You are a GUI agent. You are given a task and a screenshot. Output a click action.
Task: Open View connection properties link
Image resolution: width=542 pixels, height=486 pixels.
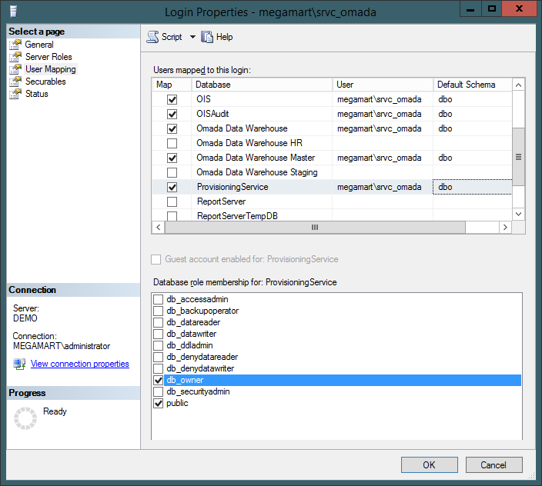[x=80, y=364]
